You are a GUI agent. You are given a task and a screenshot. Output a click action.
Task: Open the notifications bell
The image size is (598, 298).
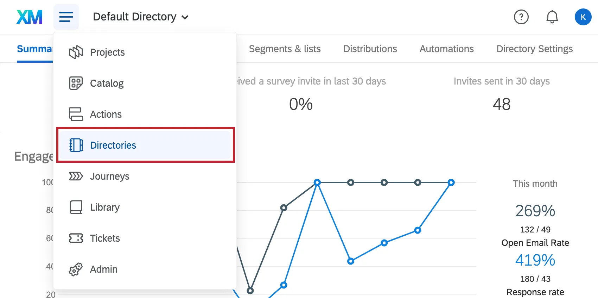(x=552, y=17)
